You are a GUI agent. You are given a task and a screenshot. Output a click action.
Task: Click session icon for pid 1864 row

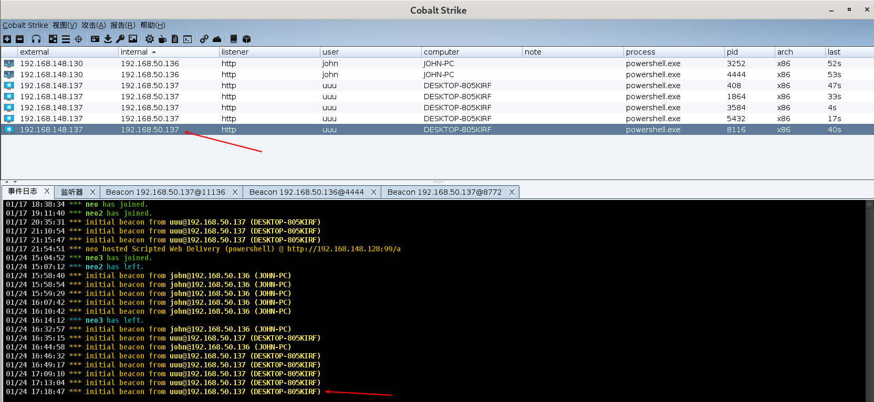[9, 97]
